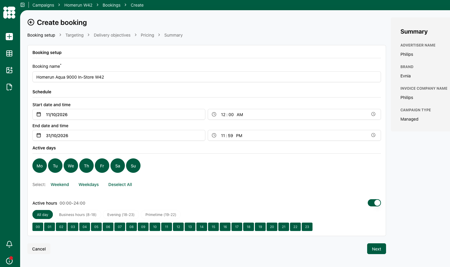Click the calendar icon in the start date field
Screen dimensions: 450x267
39,114
